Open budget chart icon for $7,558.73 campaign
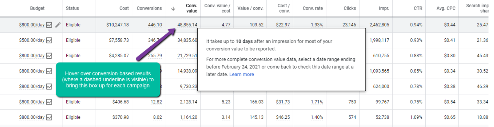494x127 pixels. point(49,40)
